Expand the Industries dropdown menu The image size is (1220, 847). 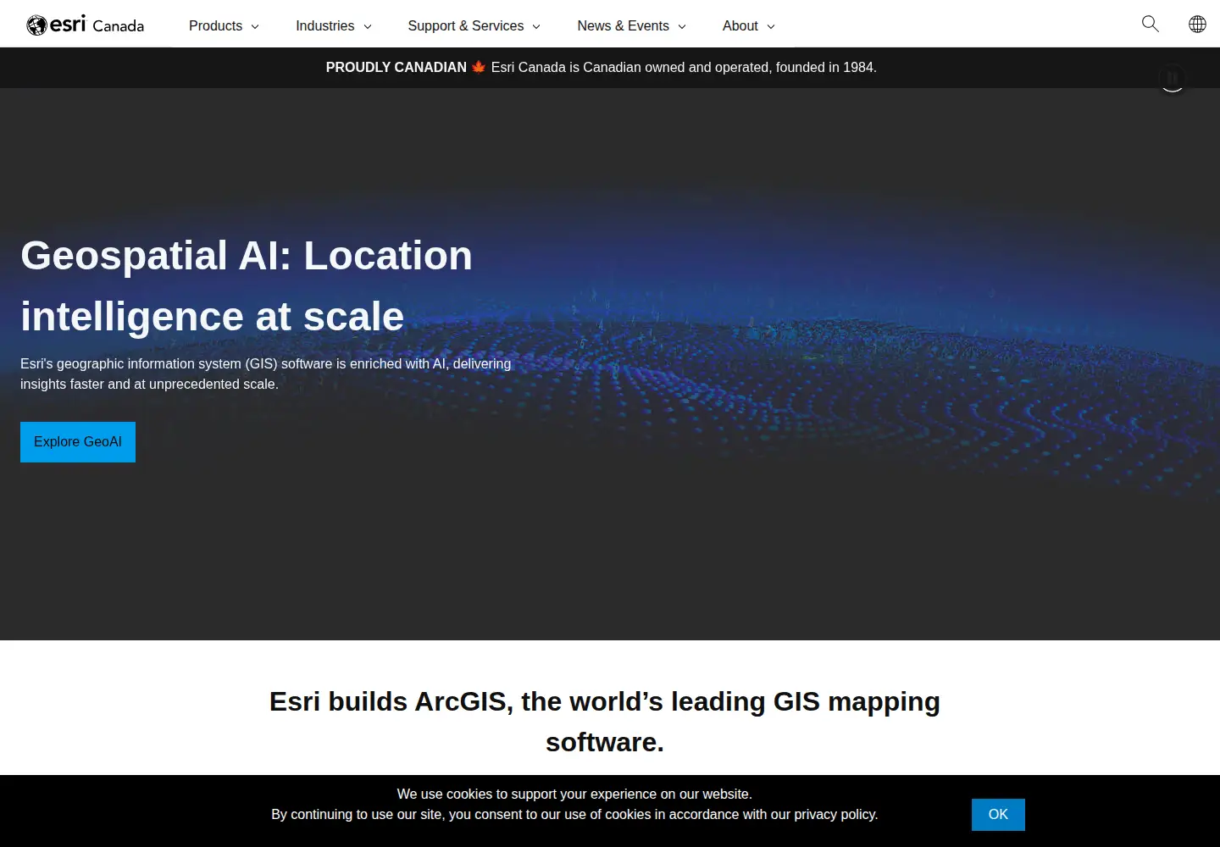pyautogui.click(x=334, y=25)
